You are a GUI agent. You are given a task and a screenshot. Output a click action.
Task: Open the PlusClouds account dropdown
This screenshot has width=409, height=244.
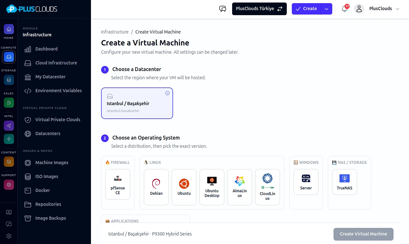coord(377,9)
